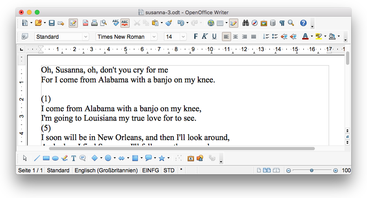Toggle AutoSpellcheck ABC icon
Screen dimensions: 367x198
pyautogui.click(x=125, y=23)
